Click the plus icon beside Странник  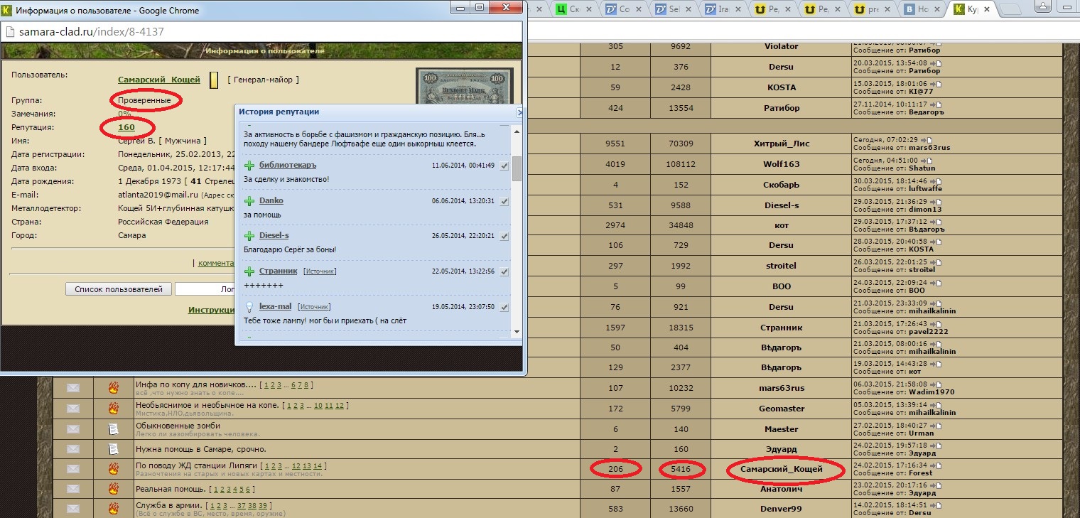coord(249,271)
